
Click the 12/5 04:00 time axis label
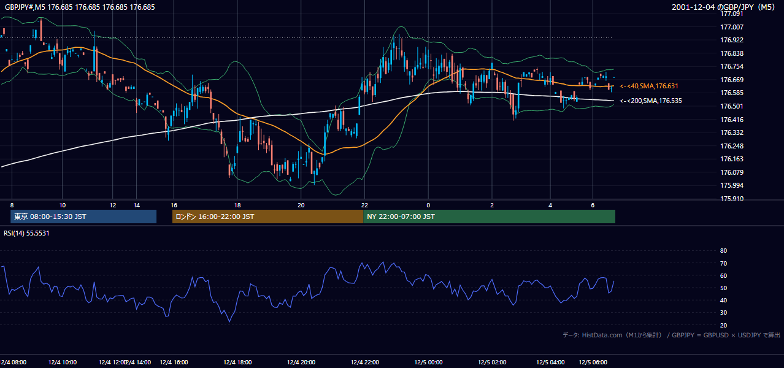click(x=550, y=362)
